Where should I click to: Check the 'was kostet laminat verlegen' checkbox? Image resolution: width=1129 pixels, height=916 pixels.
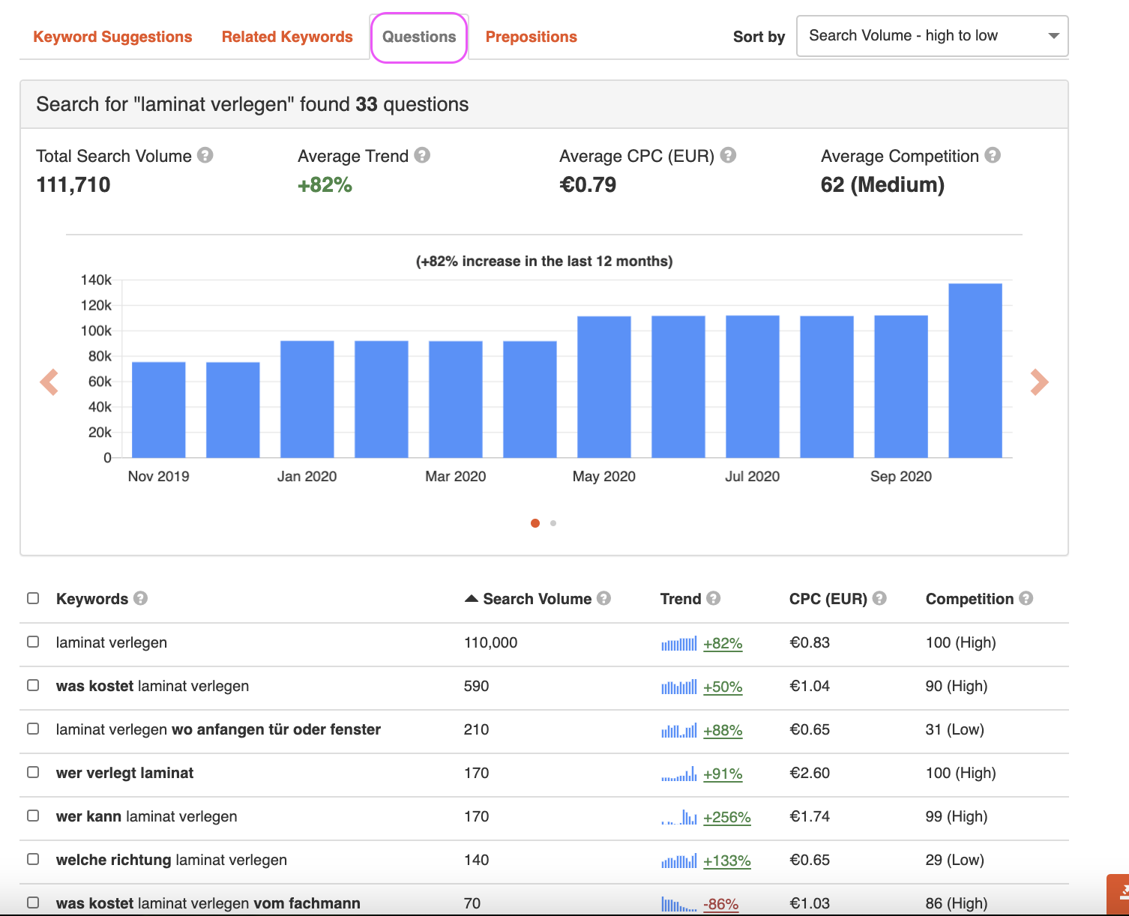(x=33, y=685)
